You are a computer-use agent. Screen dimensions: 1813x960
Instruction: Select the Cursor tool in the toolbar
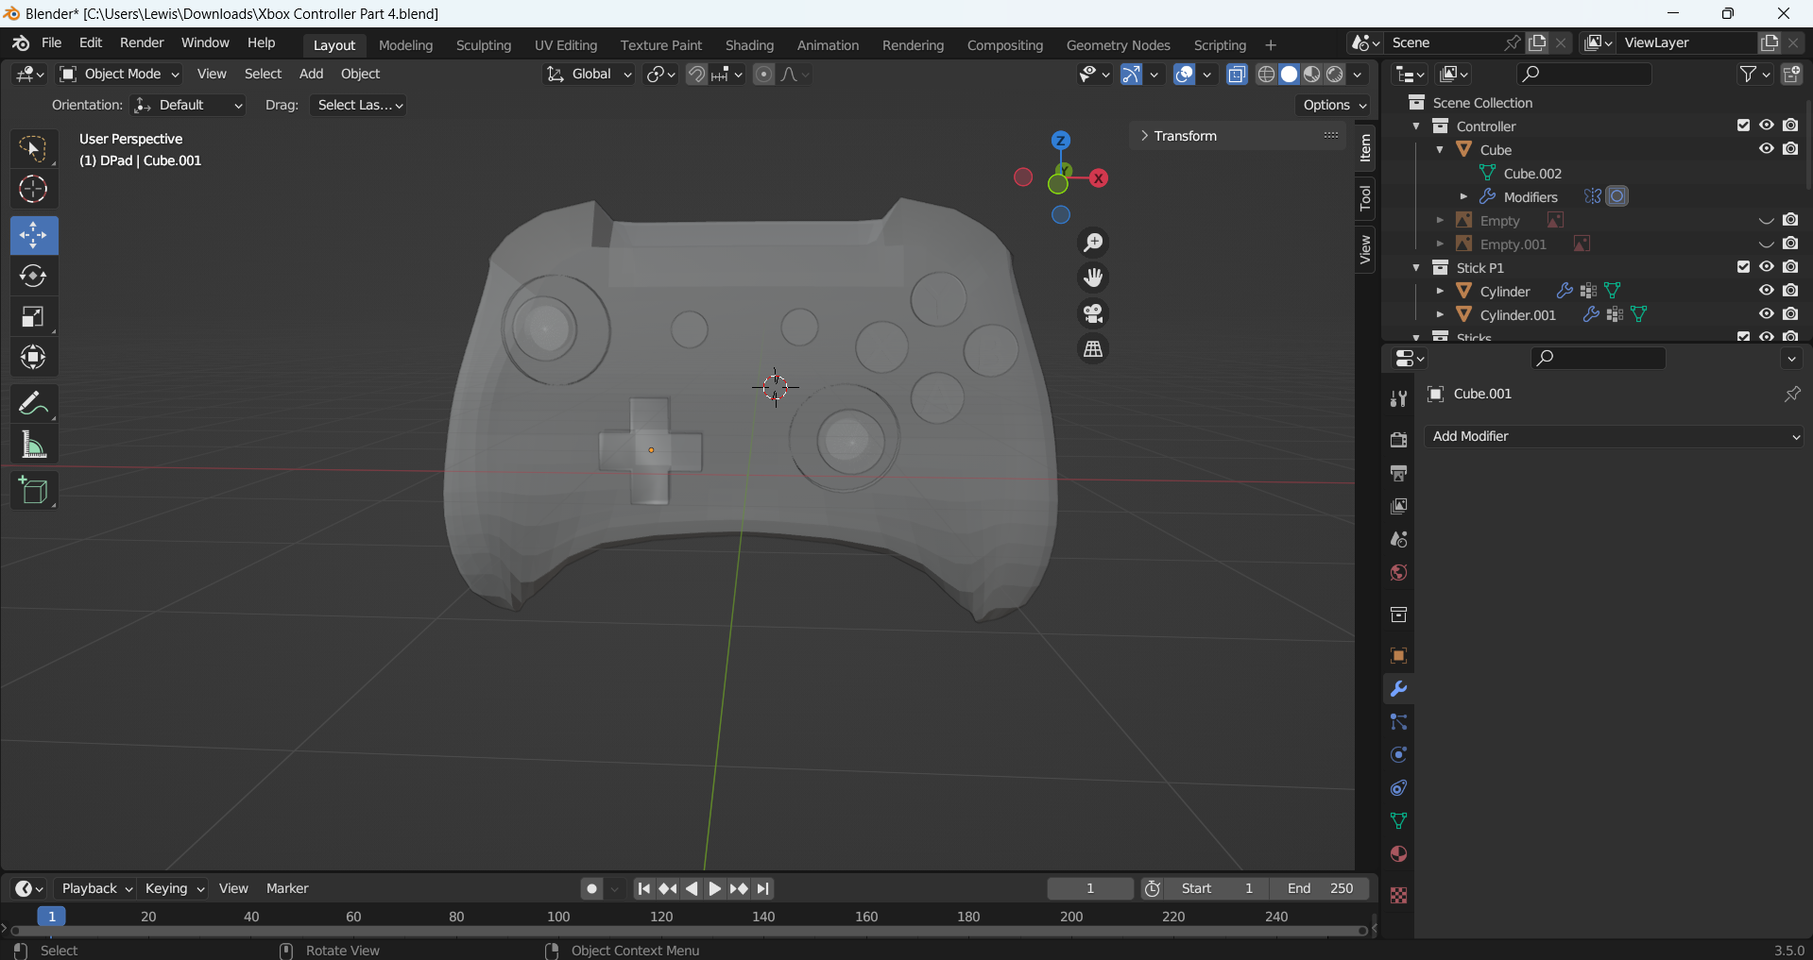point(33,190)
